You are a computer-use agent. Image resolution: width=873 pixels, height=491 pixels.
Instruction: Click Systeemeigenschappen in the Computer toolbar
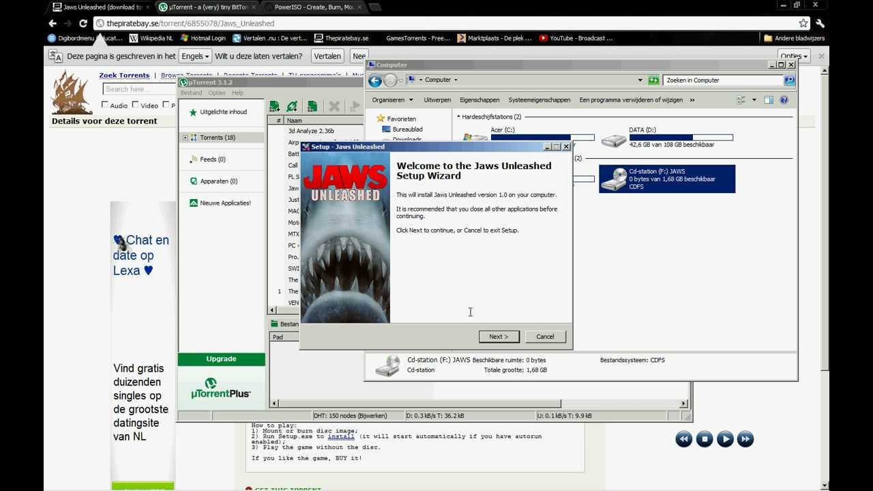coord(539,100)
